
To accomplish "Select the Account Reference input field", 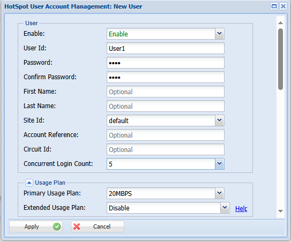I will tap(166, 135).
